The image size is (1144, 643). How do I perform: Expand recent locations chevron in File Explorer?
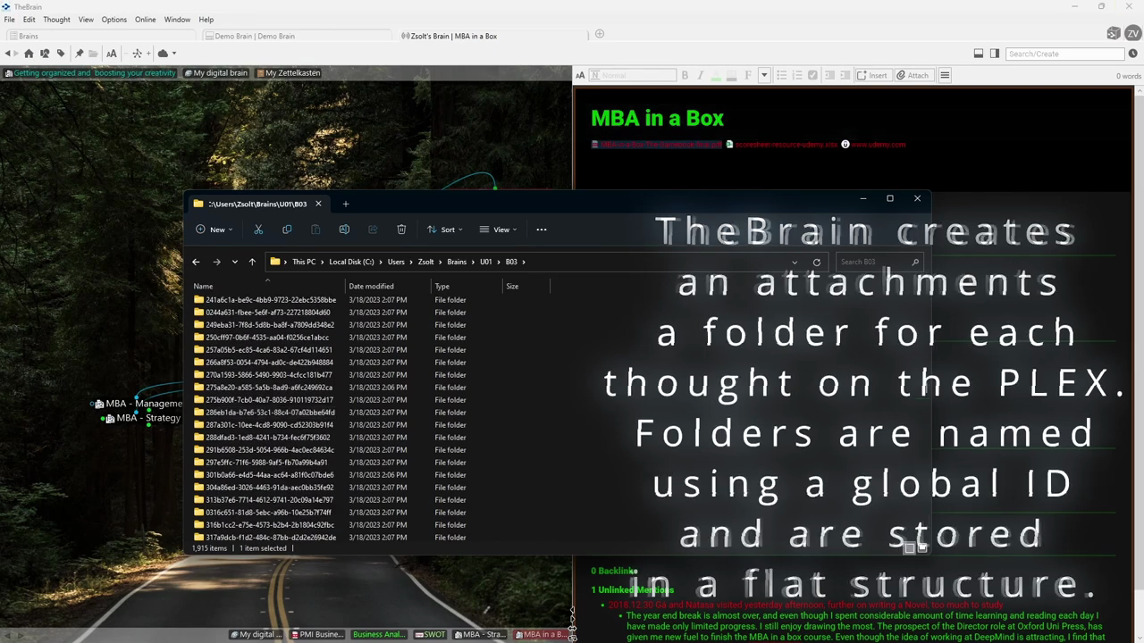[234, 262]
